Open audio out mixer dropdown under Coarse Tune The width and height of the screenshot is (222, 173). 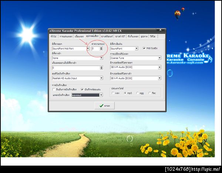[x=136, y=67]
